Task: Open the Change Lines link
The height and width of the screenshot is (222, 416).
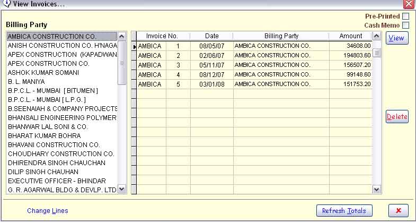Action: 48,211
